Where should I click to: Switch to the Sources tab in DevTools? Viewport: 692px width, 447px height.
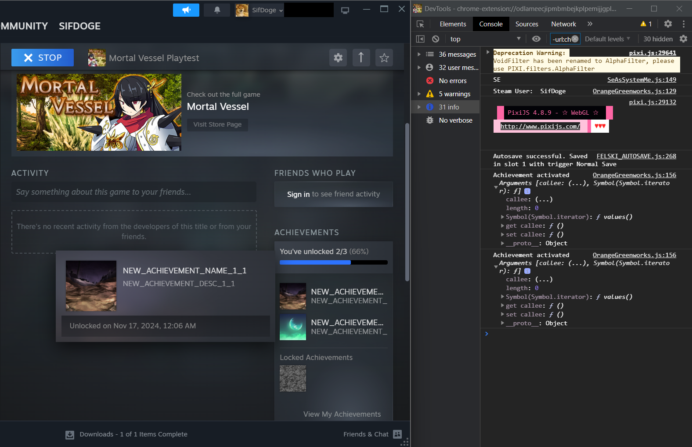[527, 24]
